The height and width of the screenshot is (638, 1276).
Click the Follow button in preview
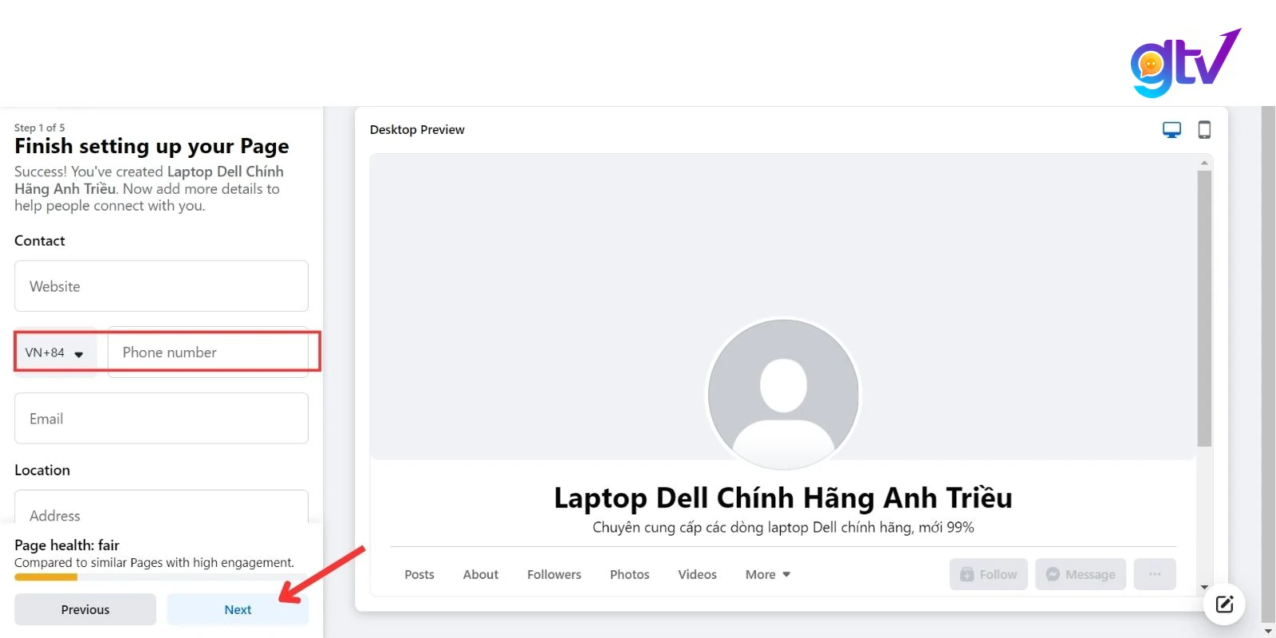[x=989, y=574]
